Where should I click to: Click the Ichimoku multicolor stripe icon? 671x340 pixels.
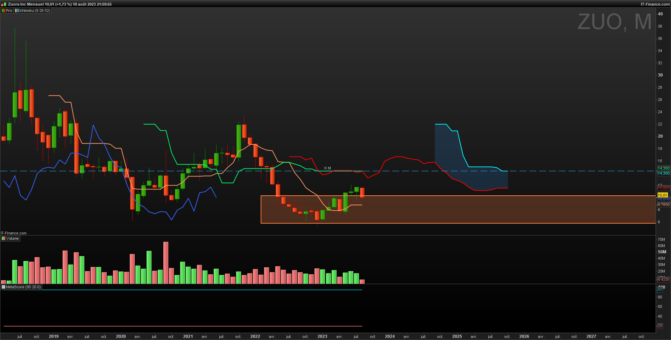click(x=16, y=10)
